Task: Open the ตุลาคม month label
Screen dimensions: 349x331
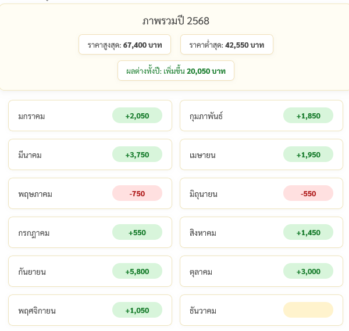Action: click(x=202, y=272)
